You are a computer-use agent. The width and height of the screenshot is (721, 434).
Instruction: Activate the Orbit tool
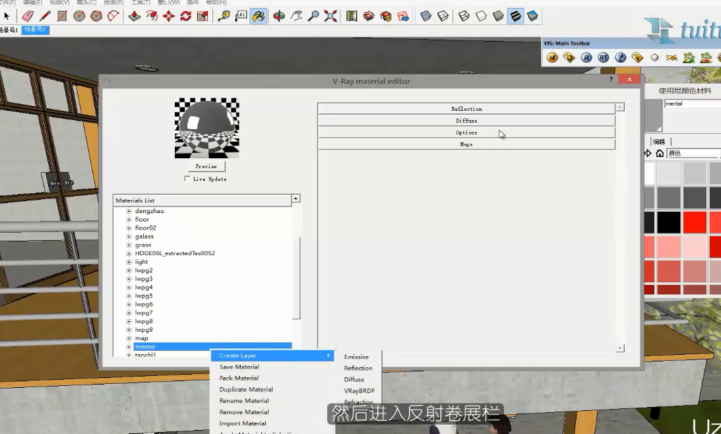click(279, 16)
